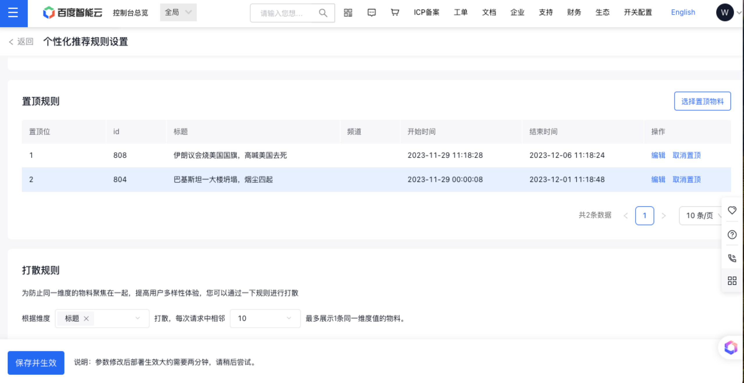Expand the 全局 region dropdown
This screenshot has height=383, width=744.
178,13
